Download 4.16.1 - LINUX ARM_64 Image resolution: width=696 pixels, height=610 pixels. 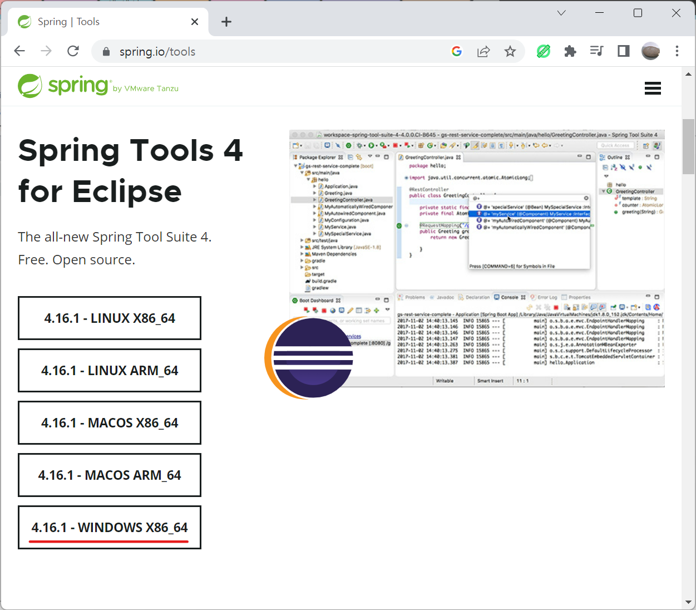110,370
